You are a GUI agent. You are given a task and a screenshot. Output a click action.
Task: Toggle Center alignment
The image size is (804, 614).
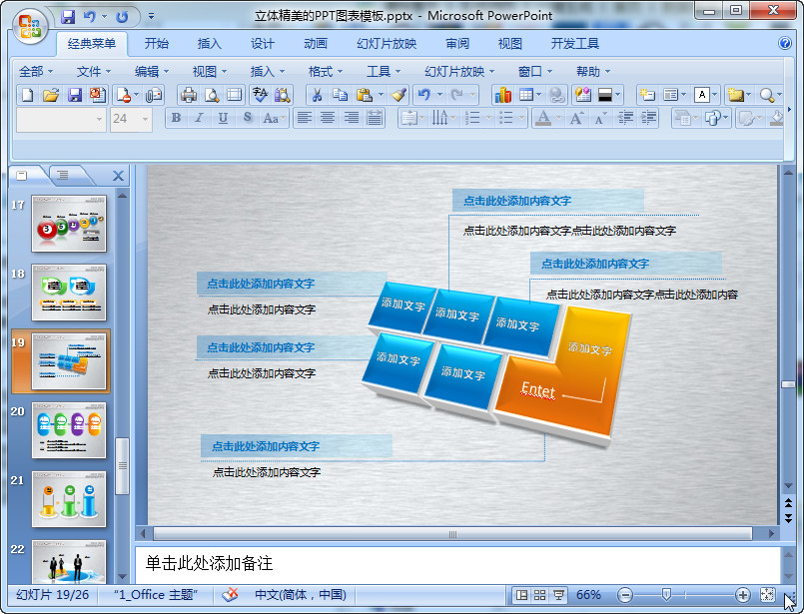pyautogui.click(x=328, y=119)
